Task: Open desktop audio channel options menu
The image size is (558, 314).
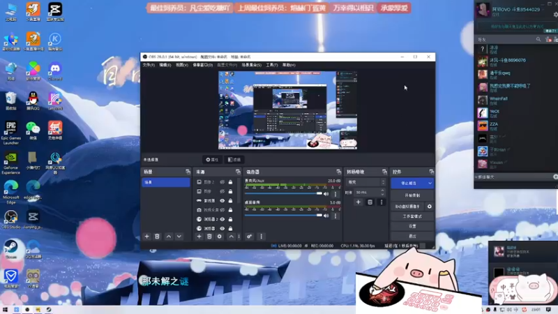Action: (335, 216)
